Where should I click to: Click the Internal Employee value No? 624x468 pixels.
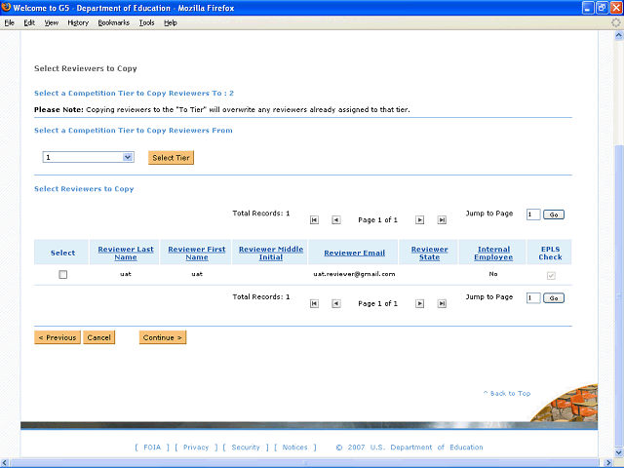click(493, 274)
